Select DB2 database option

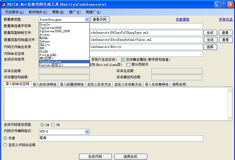64,48
